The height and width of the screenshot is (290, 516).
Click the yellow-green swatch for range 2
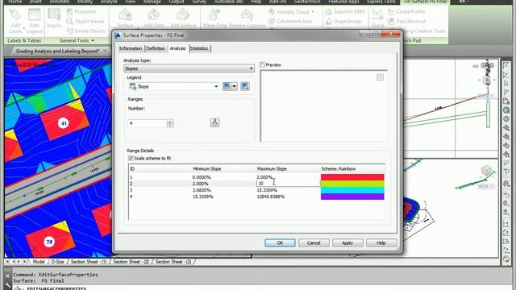352,184
